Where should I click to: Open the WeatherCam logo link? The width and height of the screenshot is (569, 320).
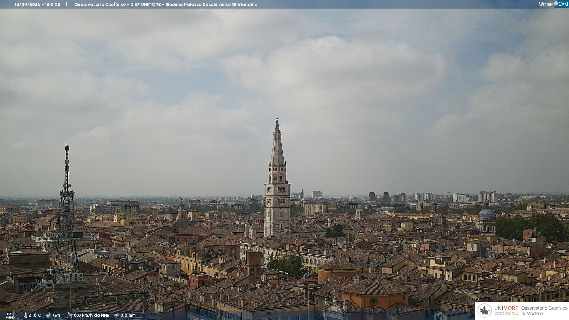click(x=554, y=4)
